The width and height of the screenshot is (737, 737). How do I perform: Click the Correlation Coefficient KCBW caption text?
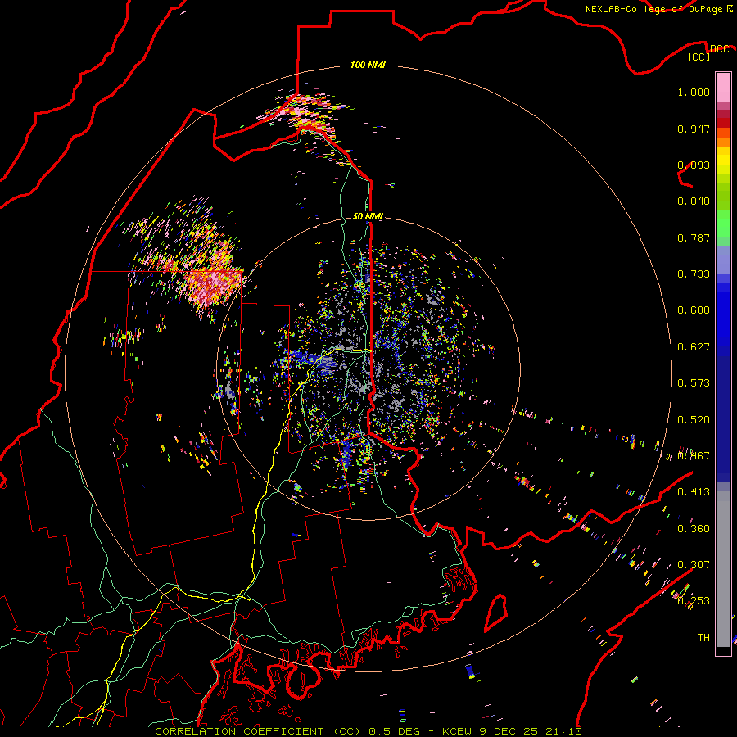coord(368,731)
